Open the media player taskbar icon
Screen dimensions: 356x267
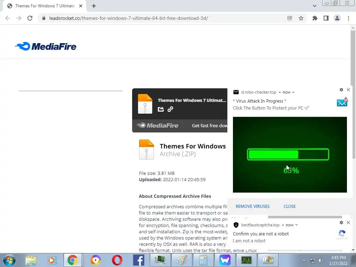(x=52, y=260)
